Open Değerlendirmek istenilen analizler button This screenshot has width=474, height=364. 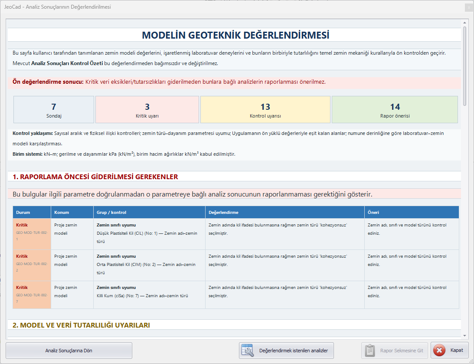(286, 351)
